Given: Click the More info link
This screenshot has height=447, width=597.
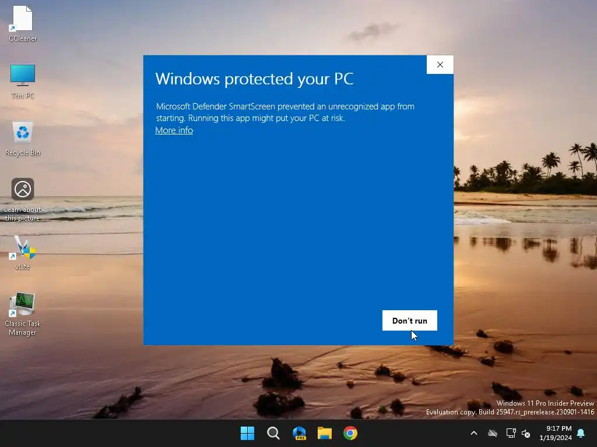Looking at the screenshot, I should [174, 130].
